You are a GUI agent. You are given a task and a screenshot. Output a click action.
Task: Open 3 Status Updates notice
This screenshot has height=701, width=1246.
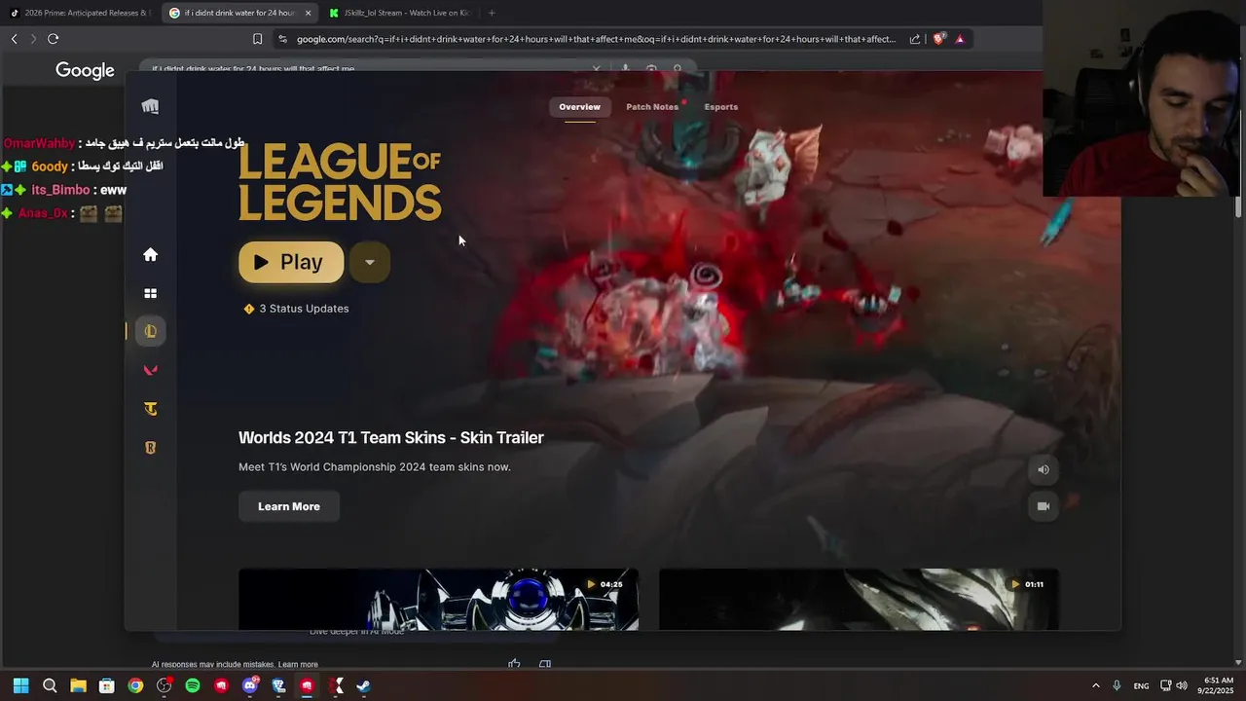coord(296,309)
